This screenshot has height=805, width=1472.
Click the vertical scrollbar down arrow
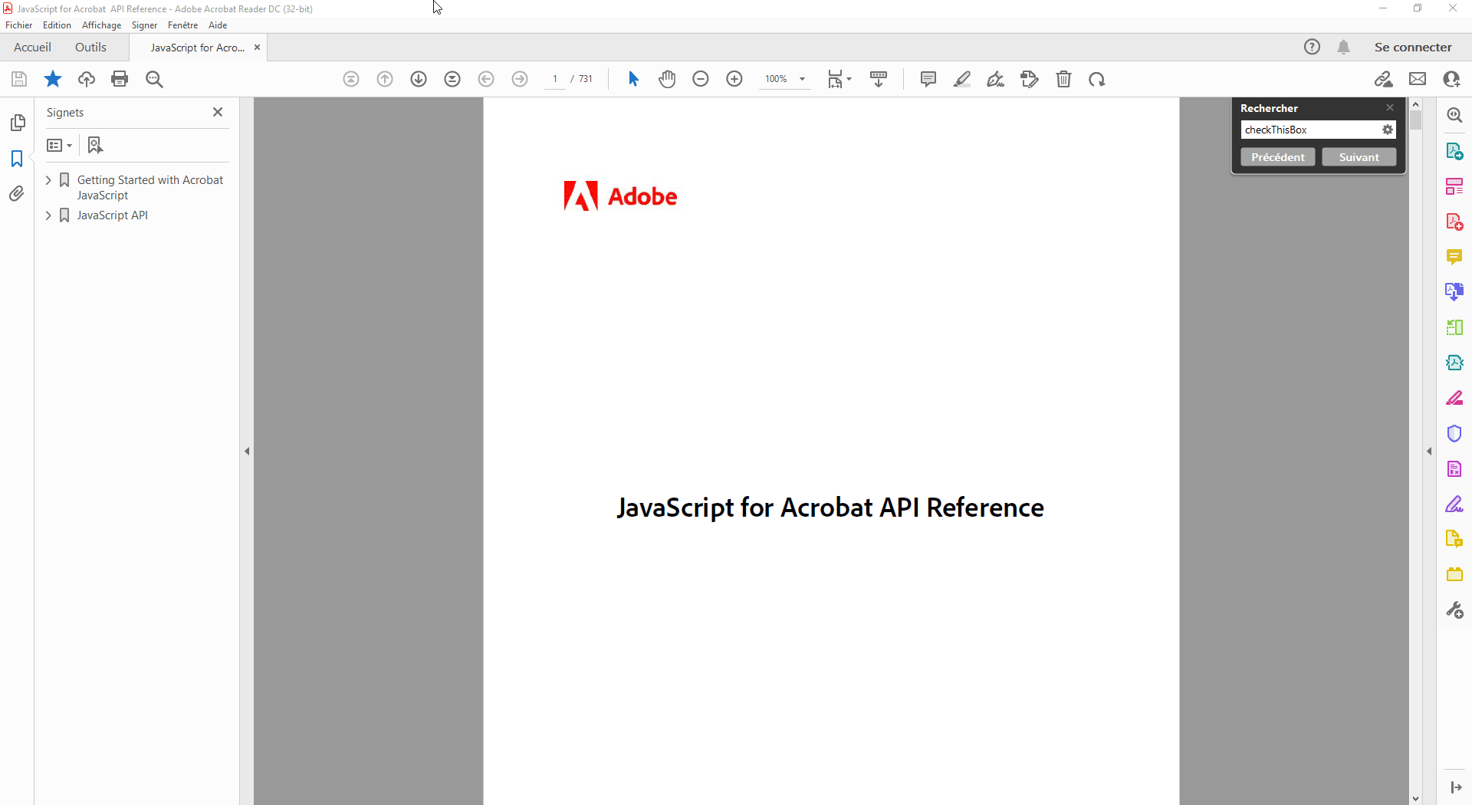pos(1416,798)
